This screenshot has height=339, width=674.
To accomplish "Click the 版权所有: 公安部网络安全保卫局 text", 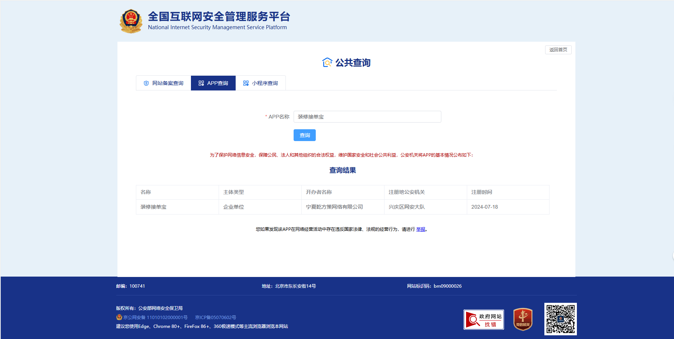I will (149, 308).
